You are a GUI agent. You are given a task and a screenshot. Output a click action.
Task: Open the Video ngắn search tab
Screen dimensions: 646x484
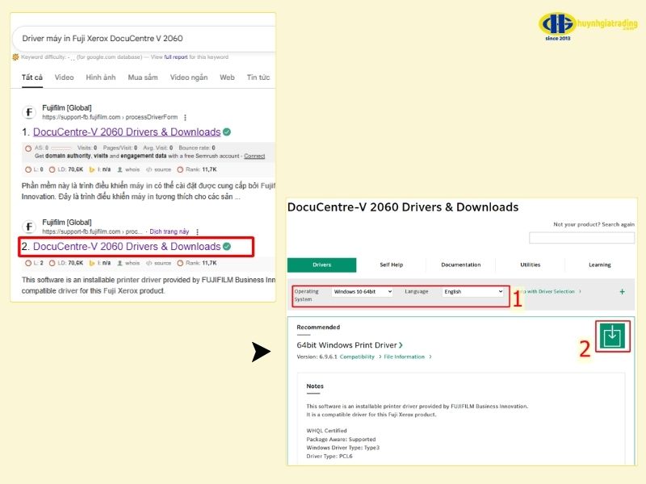coord(189,77)
